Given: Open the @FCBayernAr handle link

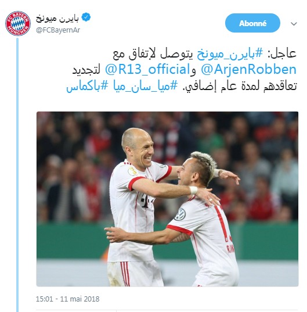Looking at the screenshot, I should click(58, 30).
